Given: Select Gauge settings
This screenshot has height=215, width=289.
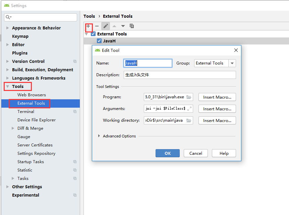Looking at the screenshot, I should coord(24,137).
